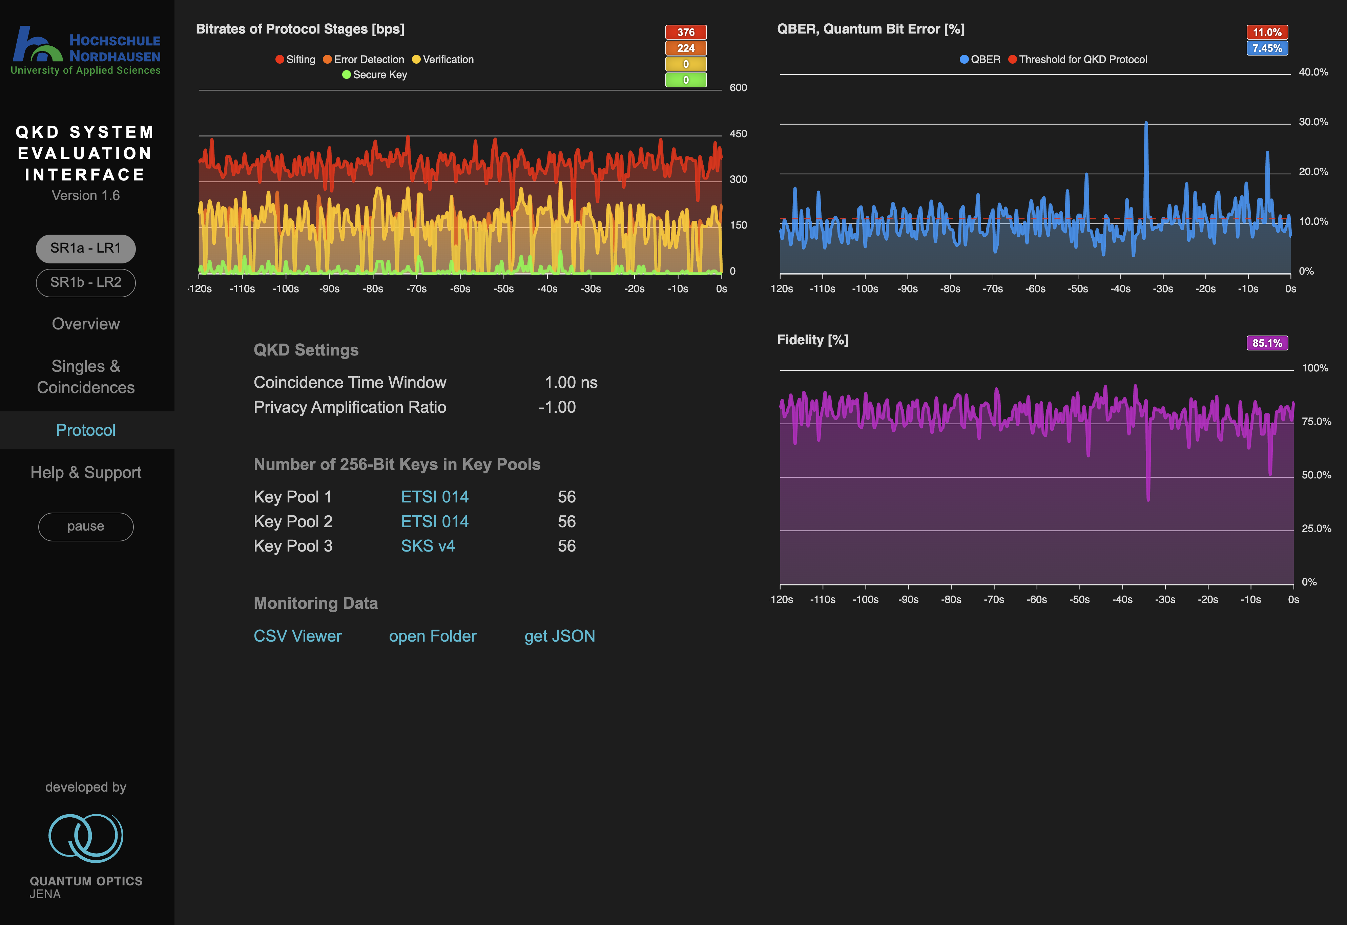Open the Singles & Coincidences section

click(85, 377)
